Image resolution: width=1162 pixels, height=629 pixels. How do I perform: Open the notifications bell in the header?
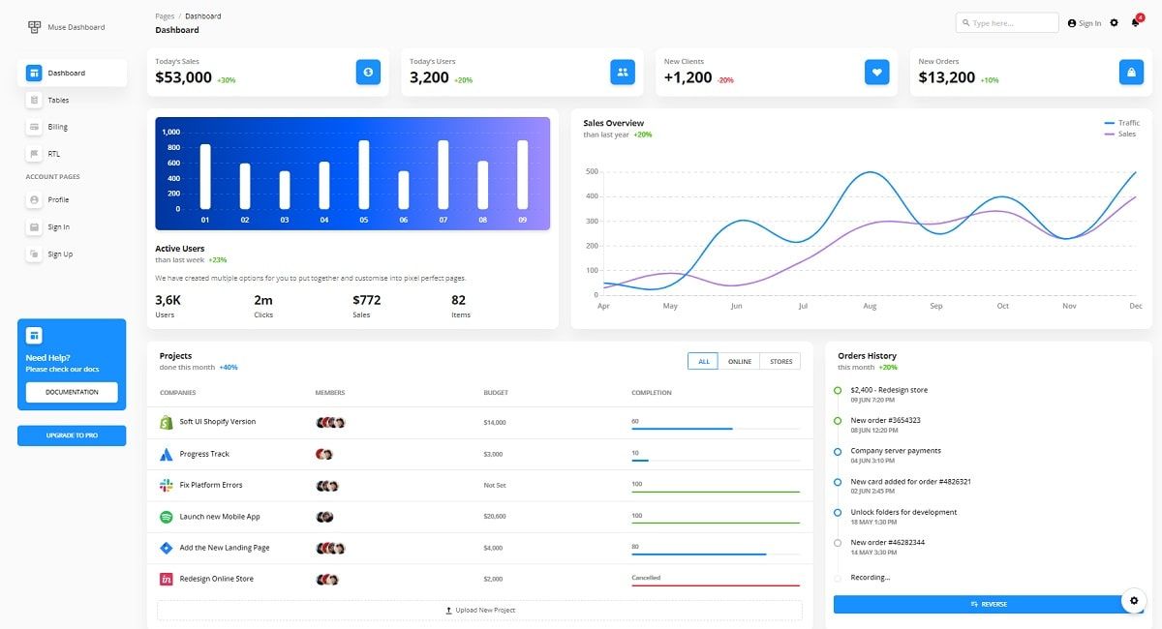coord(1135,22)
